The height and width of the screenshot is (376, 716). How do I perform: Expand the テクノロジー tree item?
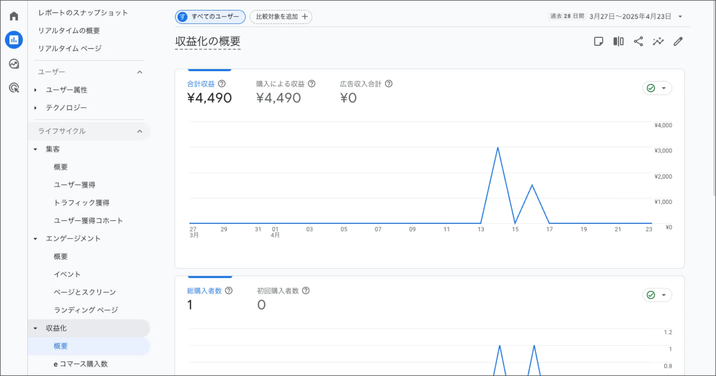pos(35,108)
